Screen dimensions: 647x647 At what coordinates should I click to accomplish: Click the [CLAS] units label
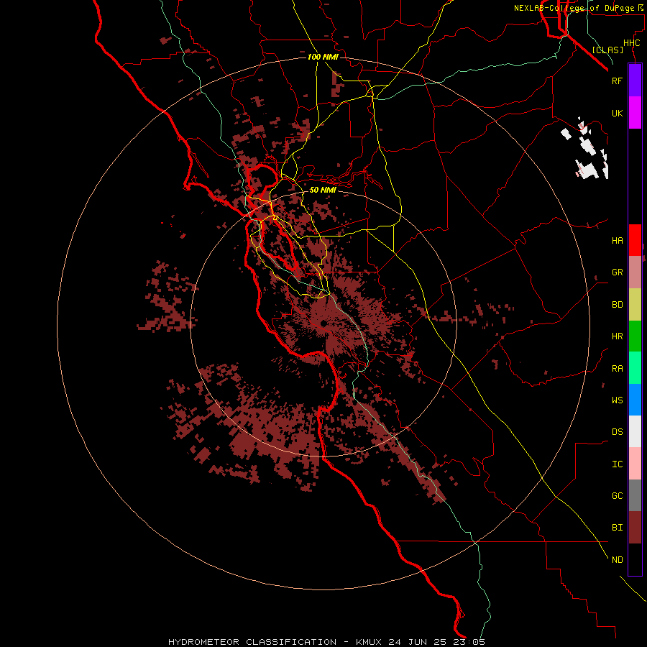pos(607,50)
